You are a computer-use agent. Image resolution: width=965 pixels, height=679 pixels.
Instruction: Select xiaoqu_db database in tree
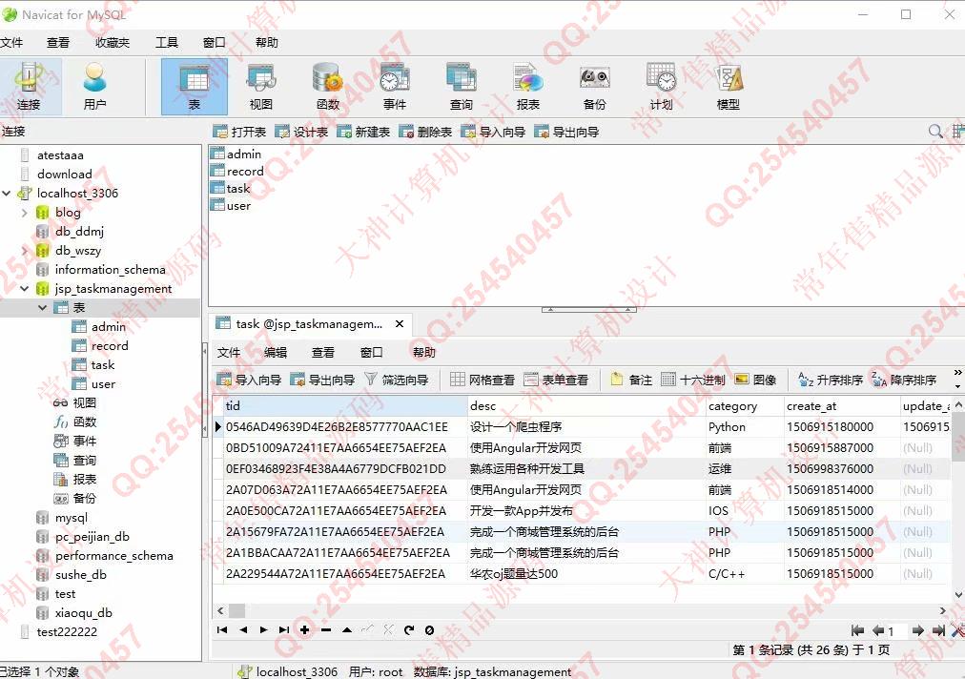pos(84,613)
